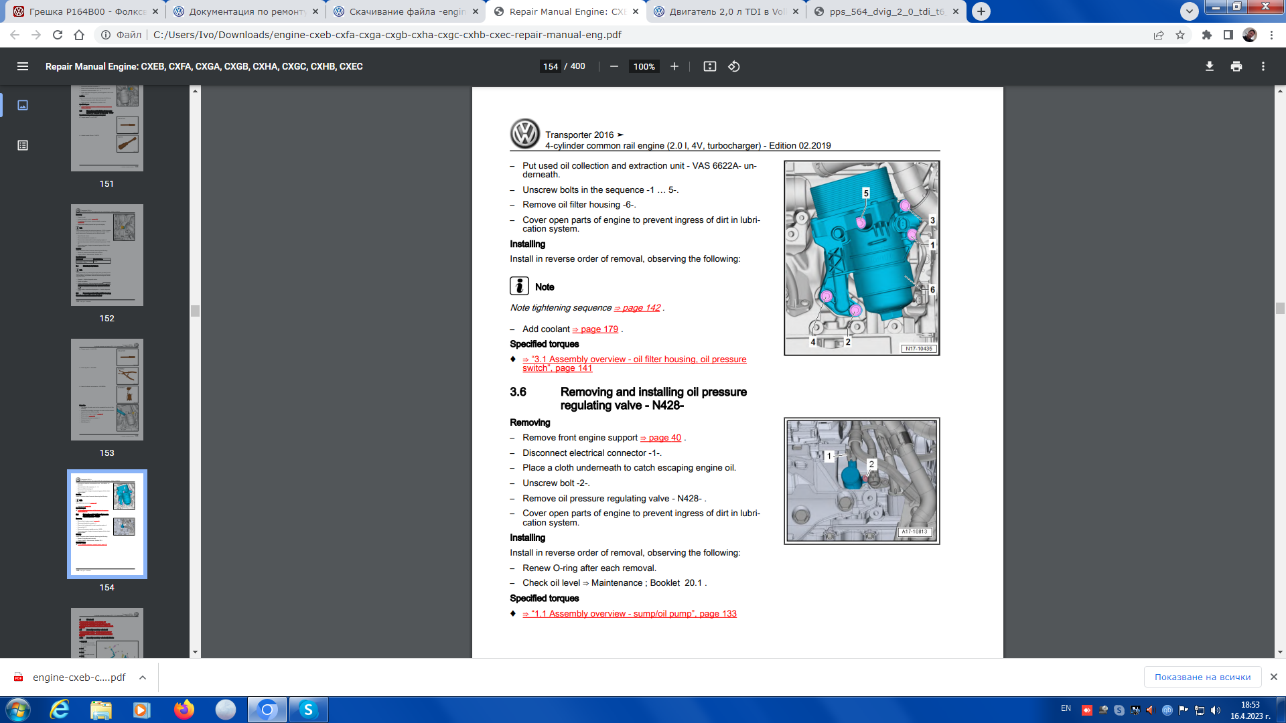
Task: Zoom out the PDF document
Action: point(614,66)
